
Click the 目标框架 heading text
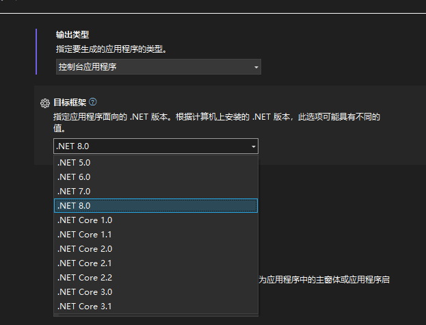coord(70,103)
